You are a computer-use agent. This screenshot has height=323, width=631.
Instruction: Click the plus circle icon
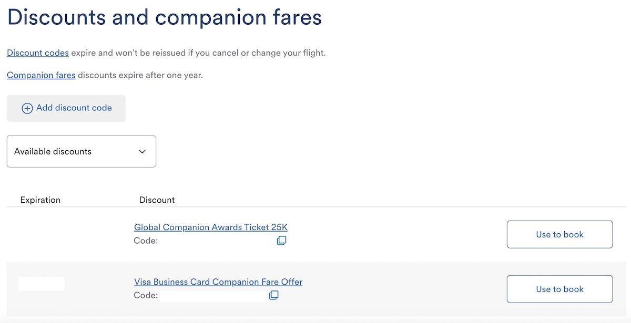coord(27,108)
